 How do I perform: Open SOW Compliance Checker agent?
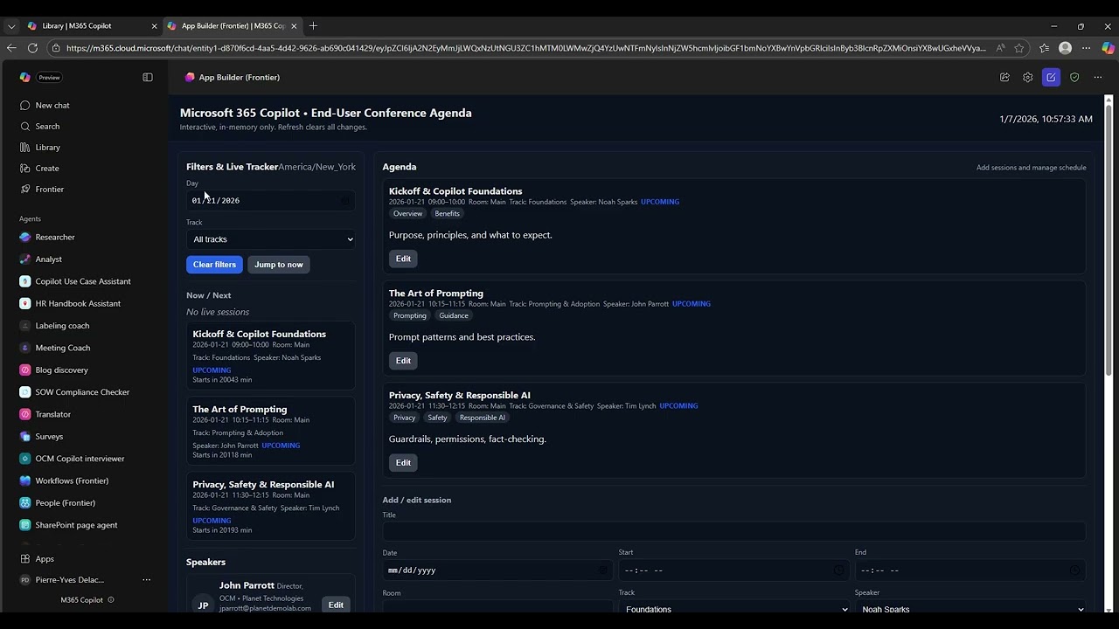click(82, 391)
